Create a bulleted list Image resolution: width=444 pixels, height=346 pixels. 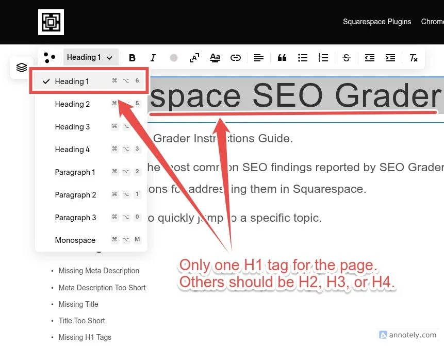[303, 58]
